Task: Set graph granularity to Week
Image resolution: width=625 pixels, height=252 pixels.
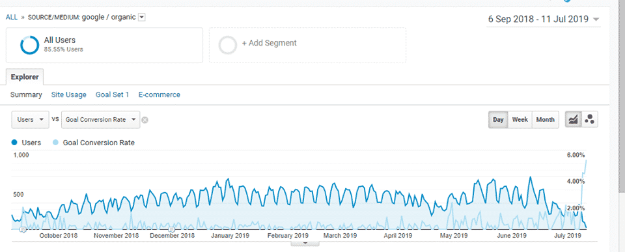Action: point(520,120)
